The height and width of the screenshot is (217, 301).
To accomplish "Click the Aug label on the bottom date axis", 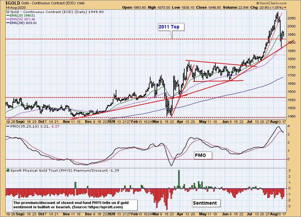I will pos(273,214).
